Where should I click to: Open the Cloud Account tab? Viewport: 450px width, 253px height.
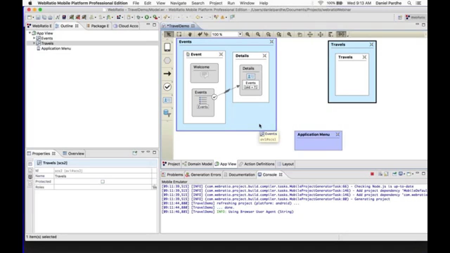(126, 26)
